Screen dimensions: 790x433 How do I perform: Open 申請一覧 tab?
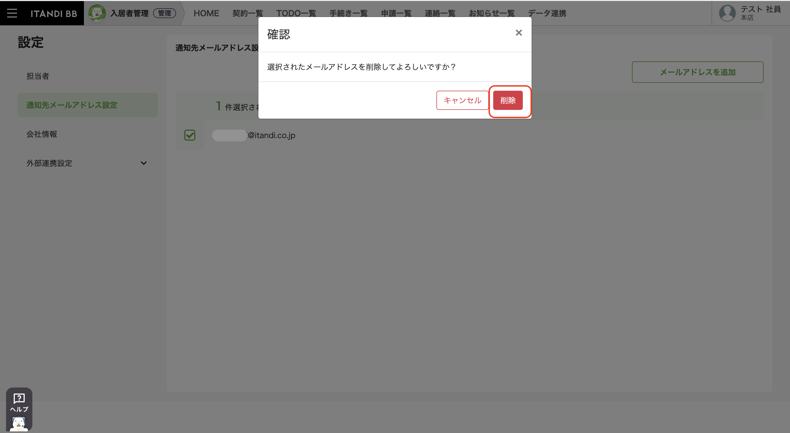(396, 13)
